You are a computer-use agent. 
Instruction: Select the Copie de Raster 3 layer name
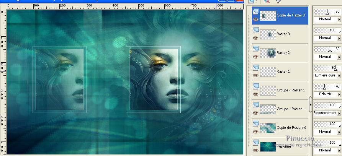point(291,15)
